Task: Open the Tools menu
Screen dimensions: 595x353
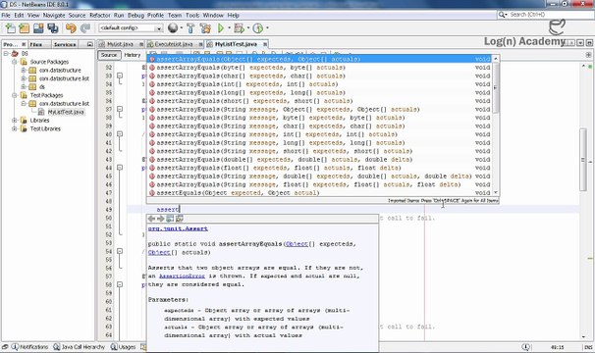Action: [x=192, y=15]
